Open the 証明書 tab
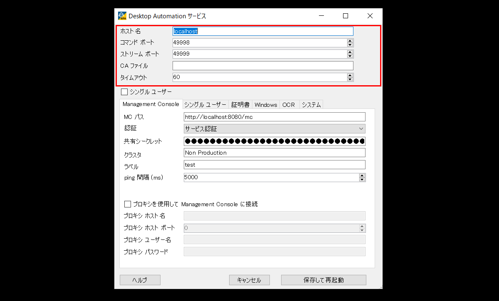This screenshot has width=499, height=301. point(240,105)
